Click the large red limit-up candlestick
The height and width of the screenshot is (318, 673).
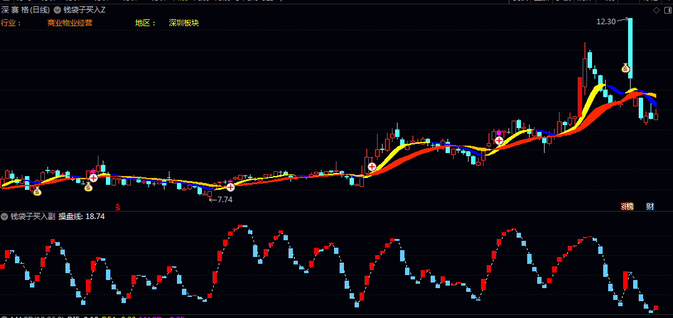(x=580, y=97)
